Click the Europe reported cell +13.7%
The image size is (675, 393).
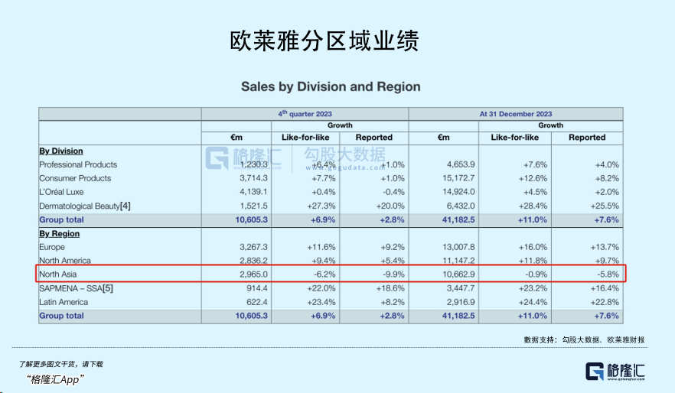pyautogui.click(x=605, y=247)
